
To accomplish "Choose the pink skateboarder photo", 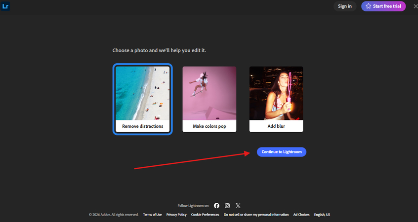I will click(x=209, y=93).
